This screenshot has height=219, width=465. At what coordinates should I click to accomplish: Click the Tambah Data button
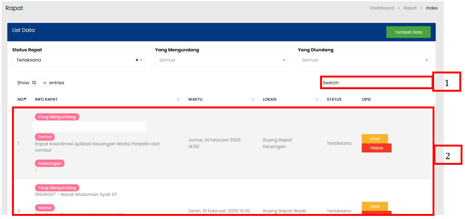pyautogui.click(x=408, y=32)
